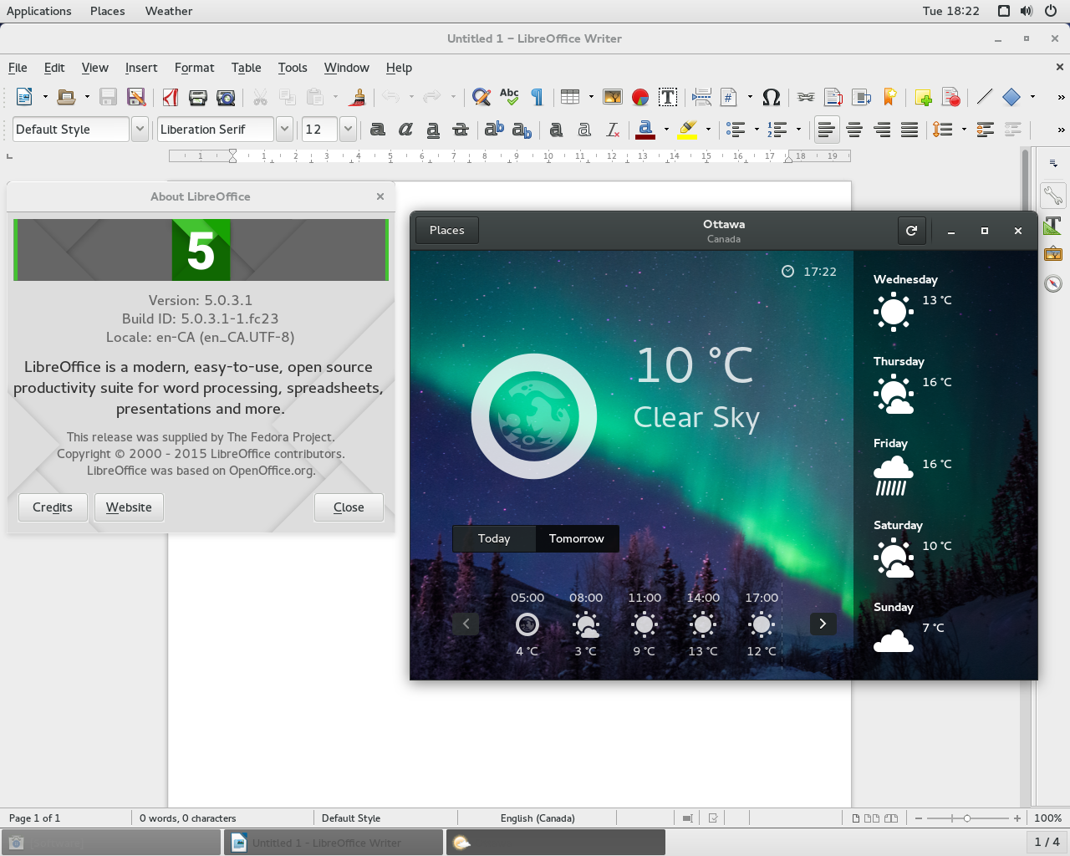1070x856 pixels.
Task: Click the Print toolbar icon
Action: coord(198,97)
